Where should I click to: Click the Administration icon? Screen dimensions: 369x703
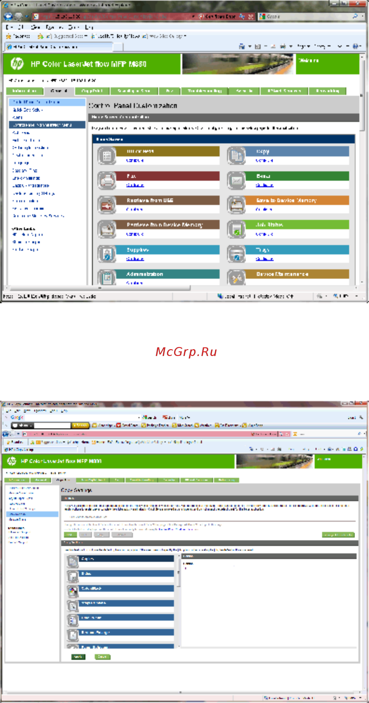coord(107,277)
